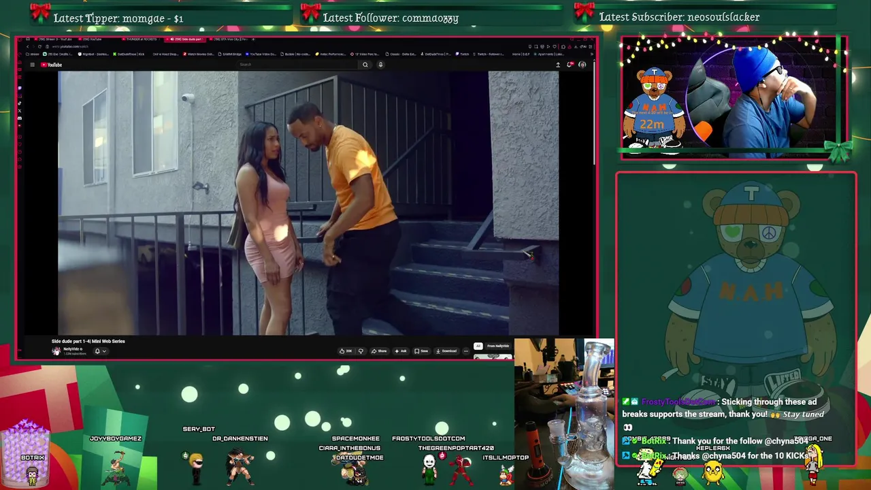Open the YouTube hamburger guide menu
The height and width of the screenshot is (490, 871).
32,65
